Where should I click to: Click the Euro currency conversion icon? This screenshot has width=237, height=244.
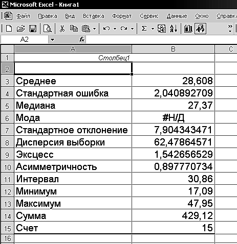click(x=162, y=29)
